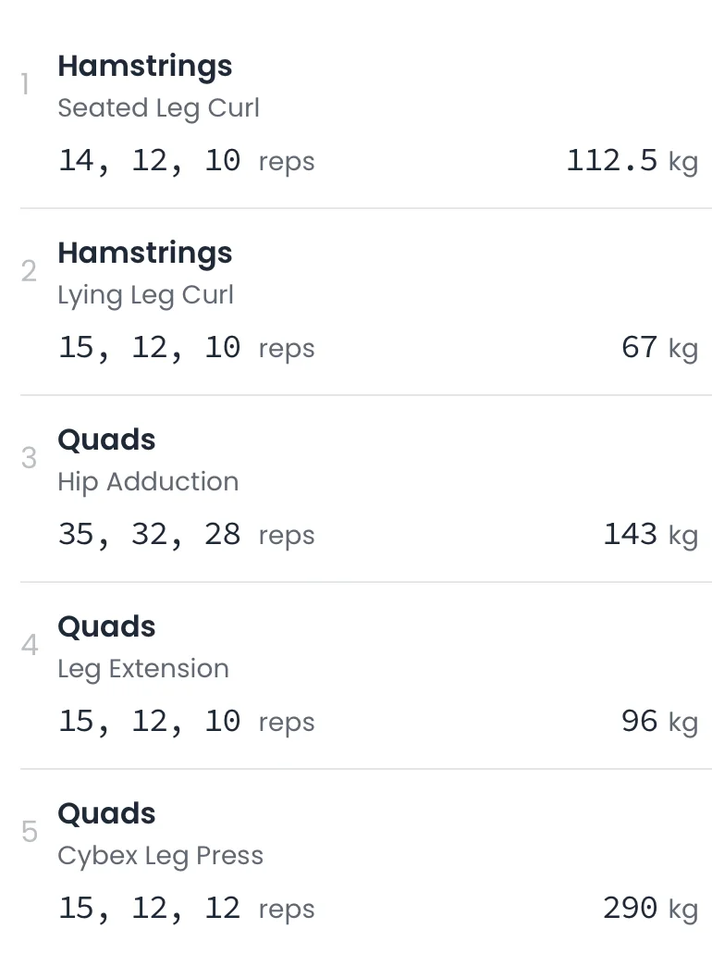Tap the 143 kg weight value
The height and width of the screenshot is (966, 712).
[650, 535]
